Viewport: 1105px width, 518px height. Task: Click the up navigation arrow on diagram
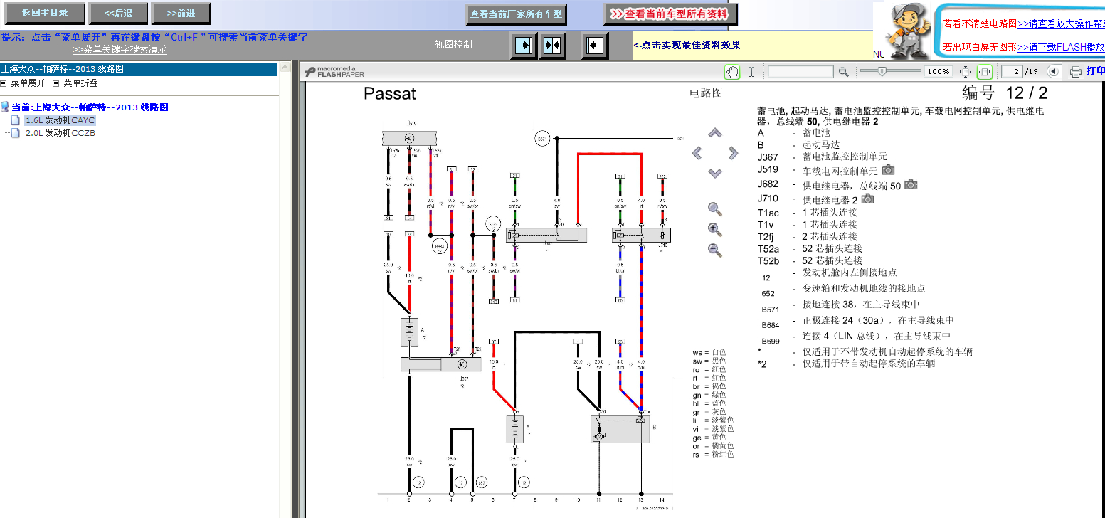[x=715, y=133]
